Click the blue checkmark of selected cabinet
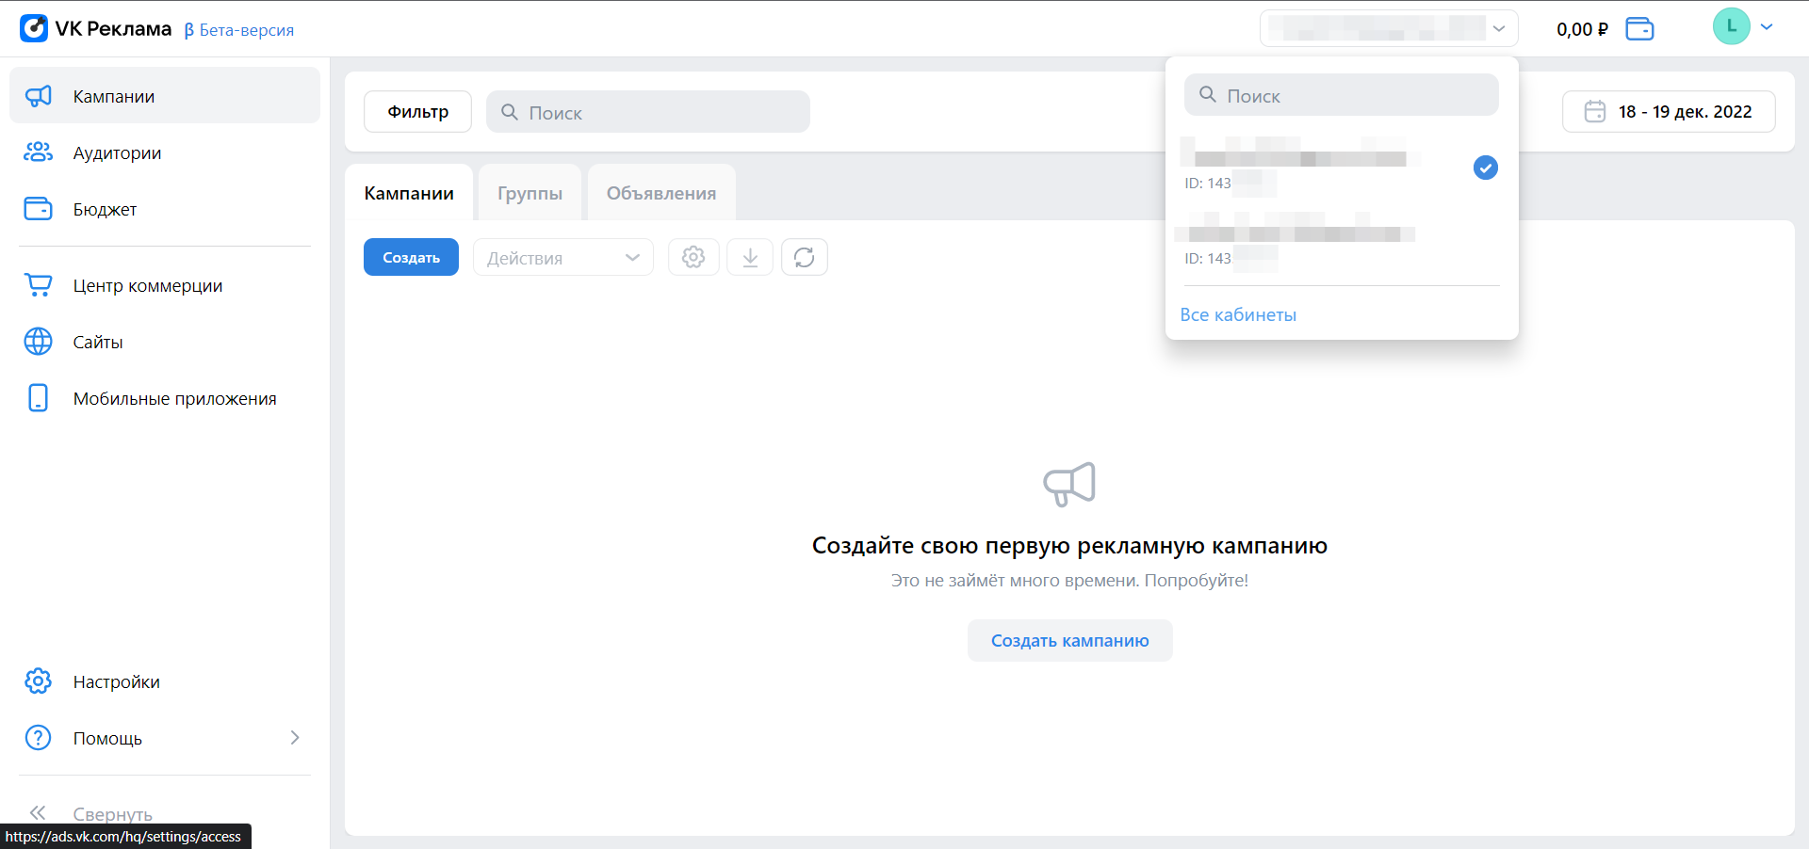This screenshot has width=1809, height=849. coord(1486,168)
